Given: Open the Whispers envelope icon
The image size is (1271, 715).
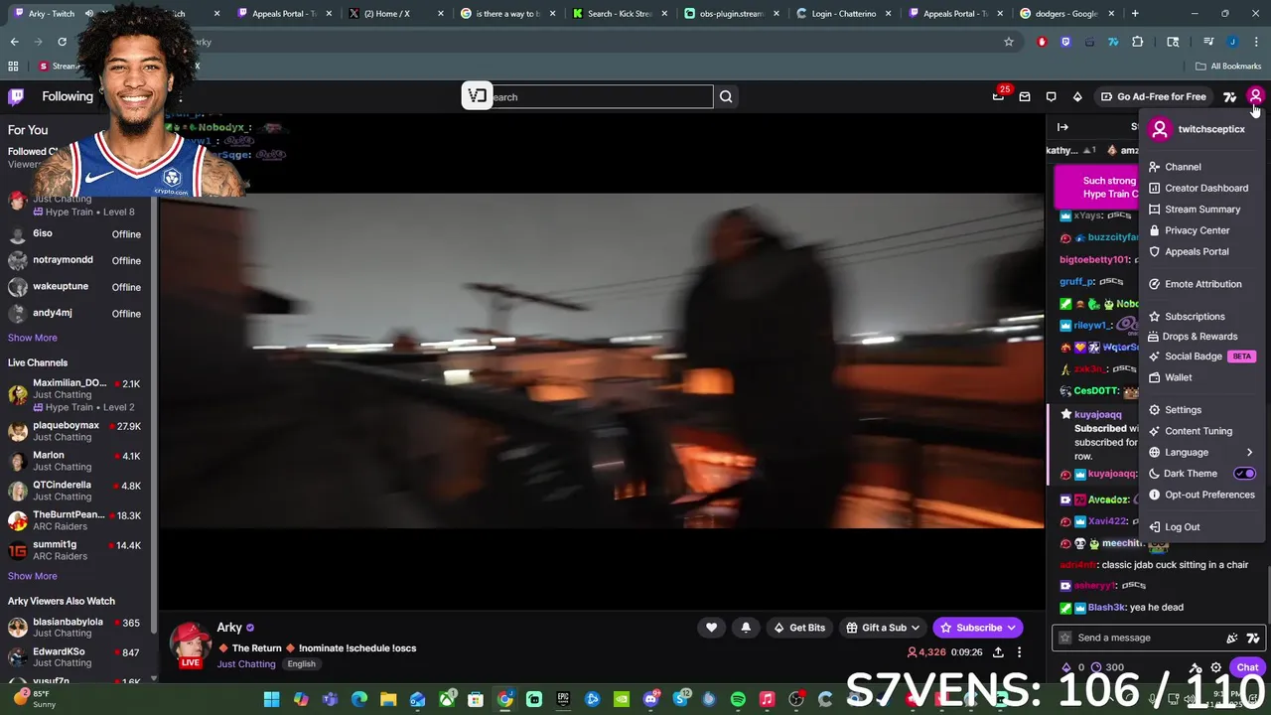Looking at the screenshot, I should 1025,96.
